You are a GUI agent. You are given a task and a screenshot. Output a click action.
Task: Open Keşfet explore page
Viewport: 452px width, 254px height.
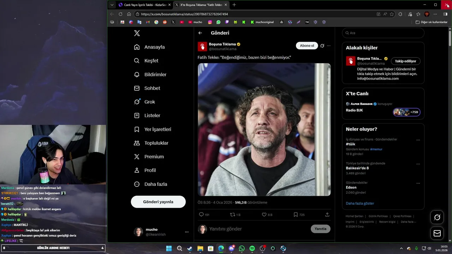point(146,61)
